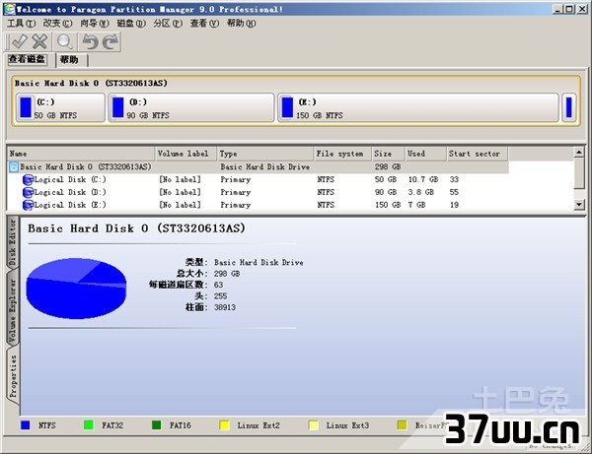
Task: Open the 分区(P) menu
Action: pyautogui.click(x=168, y=24)
